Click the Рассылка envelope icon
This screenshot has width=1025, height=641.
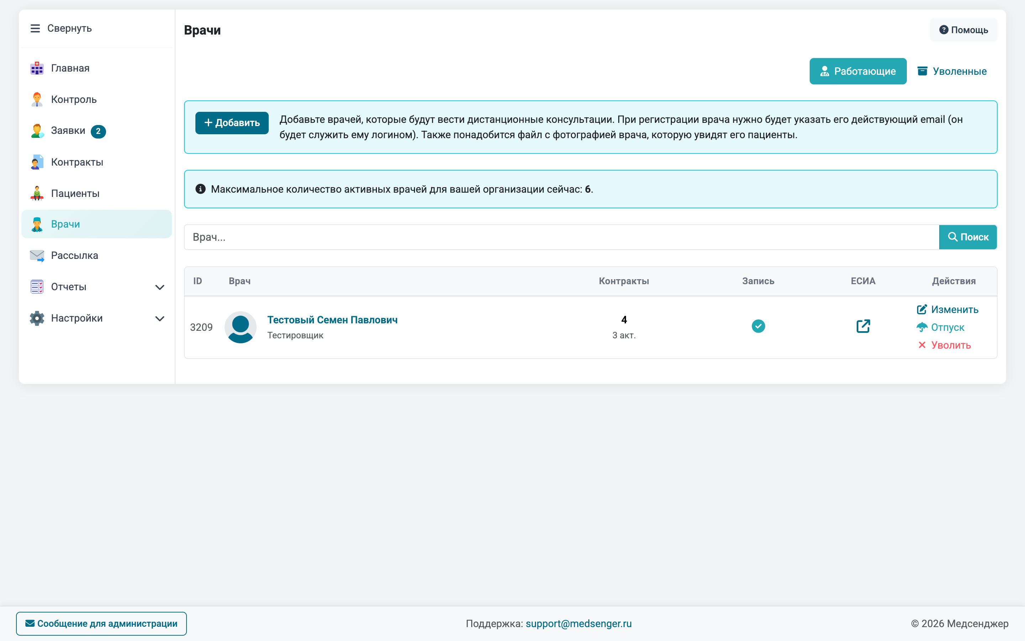click(37, 256)
